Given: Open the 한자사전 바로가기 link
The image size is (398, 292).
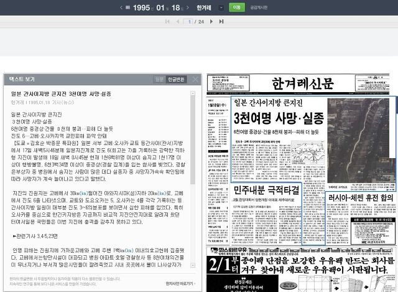Looking at the screenshot, I should [181, 283].
